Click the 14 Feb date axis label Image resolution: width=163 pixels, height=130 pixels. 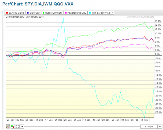tap(144, 120)
